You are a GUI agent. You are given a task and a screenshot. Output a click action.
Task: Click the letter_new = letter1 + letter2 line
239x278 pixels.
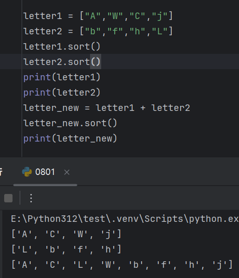click(x=107, y=108)
